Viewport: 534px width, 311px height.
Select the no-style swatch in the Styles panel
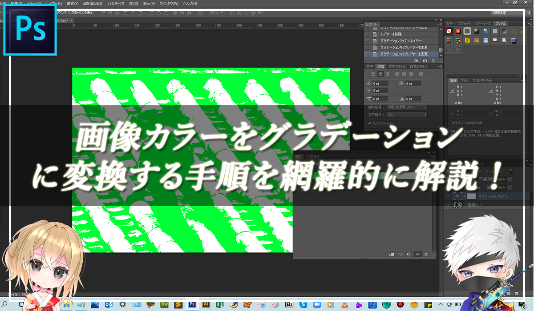point(449,31)
